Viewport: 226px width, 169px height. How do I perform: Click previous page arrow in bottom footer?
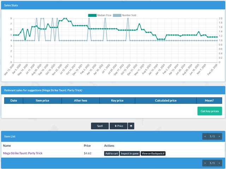[205, 163]
